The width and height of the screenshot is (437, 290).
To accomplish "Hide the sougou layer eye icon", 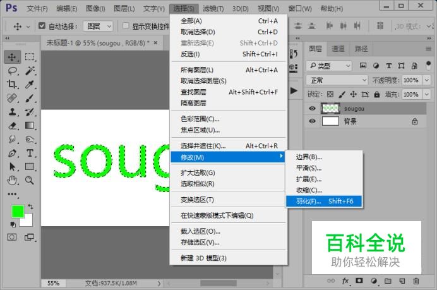I will pos(313,108).
